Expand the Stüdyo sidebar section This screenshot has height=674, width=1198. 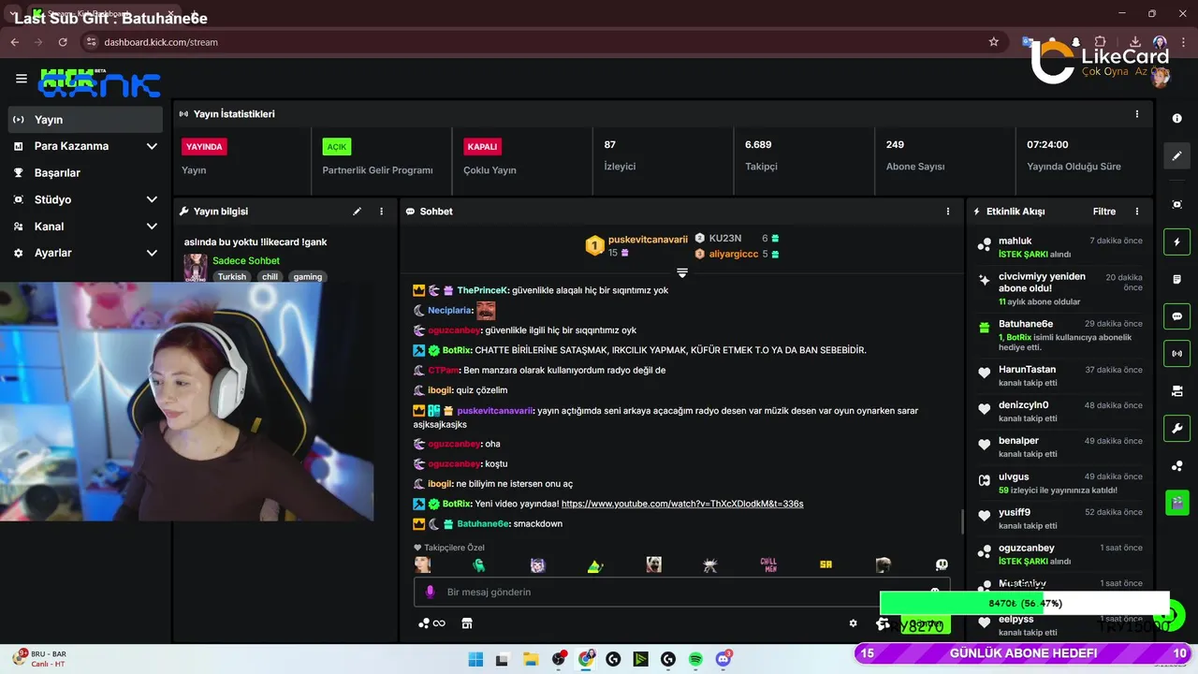(85, 199)
